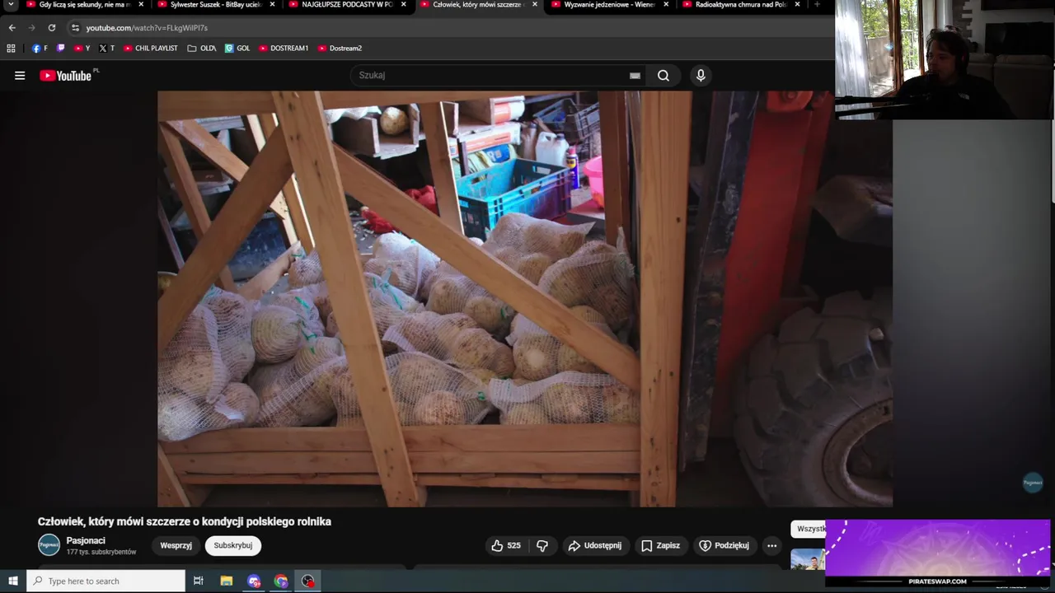Open the Twitch bookmark icon
This screenshot has height=593, width=1055.
click(60, 49)
